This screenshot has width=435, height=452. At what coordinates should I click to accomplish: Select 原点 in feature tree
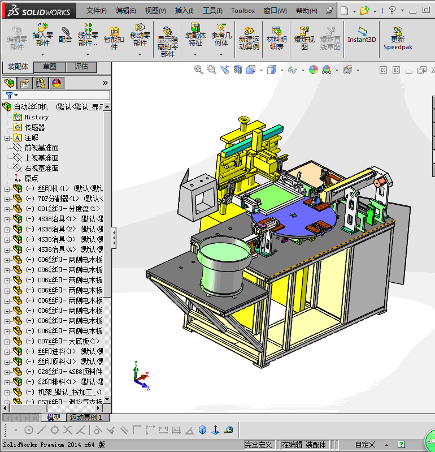(x=31, y=178)
